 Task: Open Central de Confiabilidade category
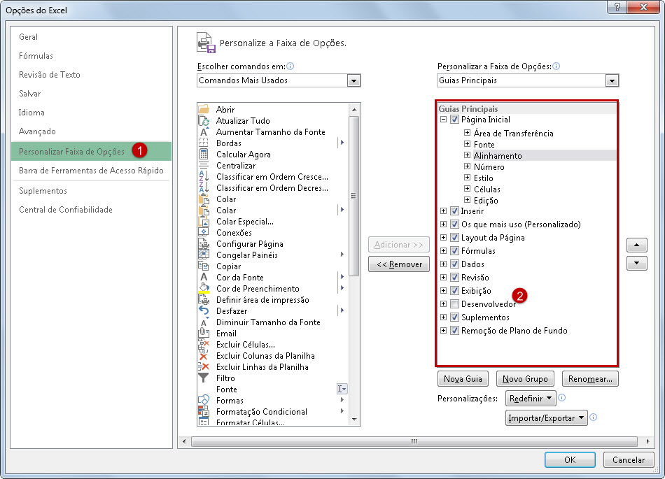pos(66,210)
